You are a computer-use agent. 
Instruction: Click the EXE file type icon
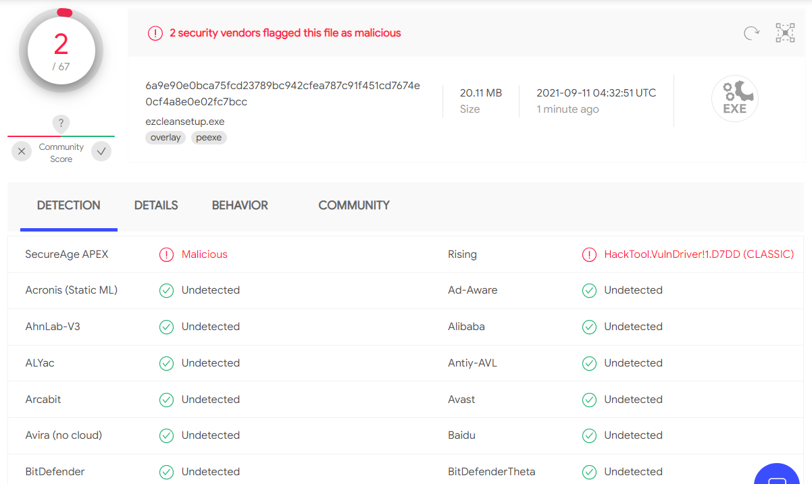(x=735, y=99)
